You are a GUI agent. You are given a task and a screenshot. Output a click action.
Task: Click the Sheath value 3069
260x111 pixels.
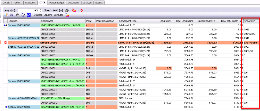click(x=247, y=30)
